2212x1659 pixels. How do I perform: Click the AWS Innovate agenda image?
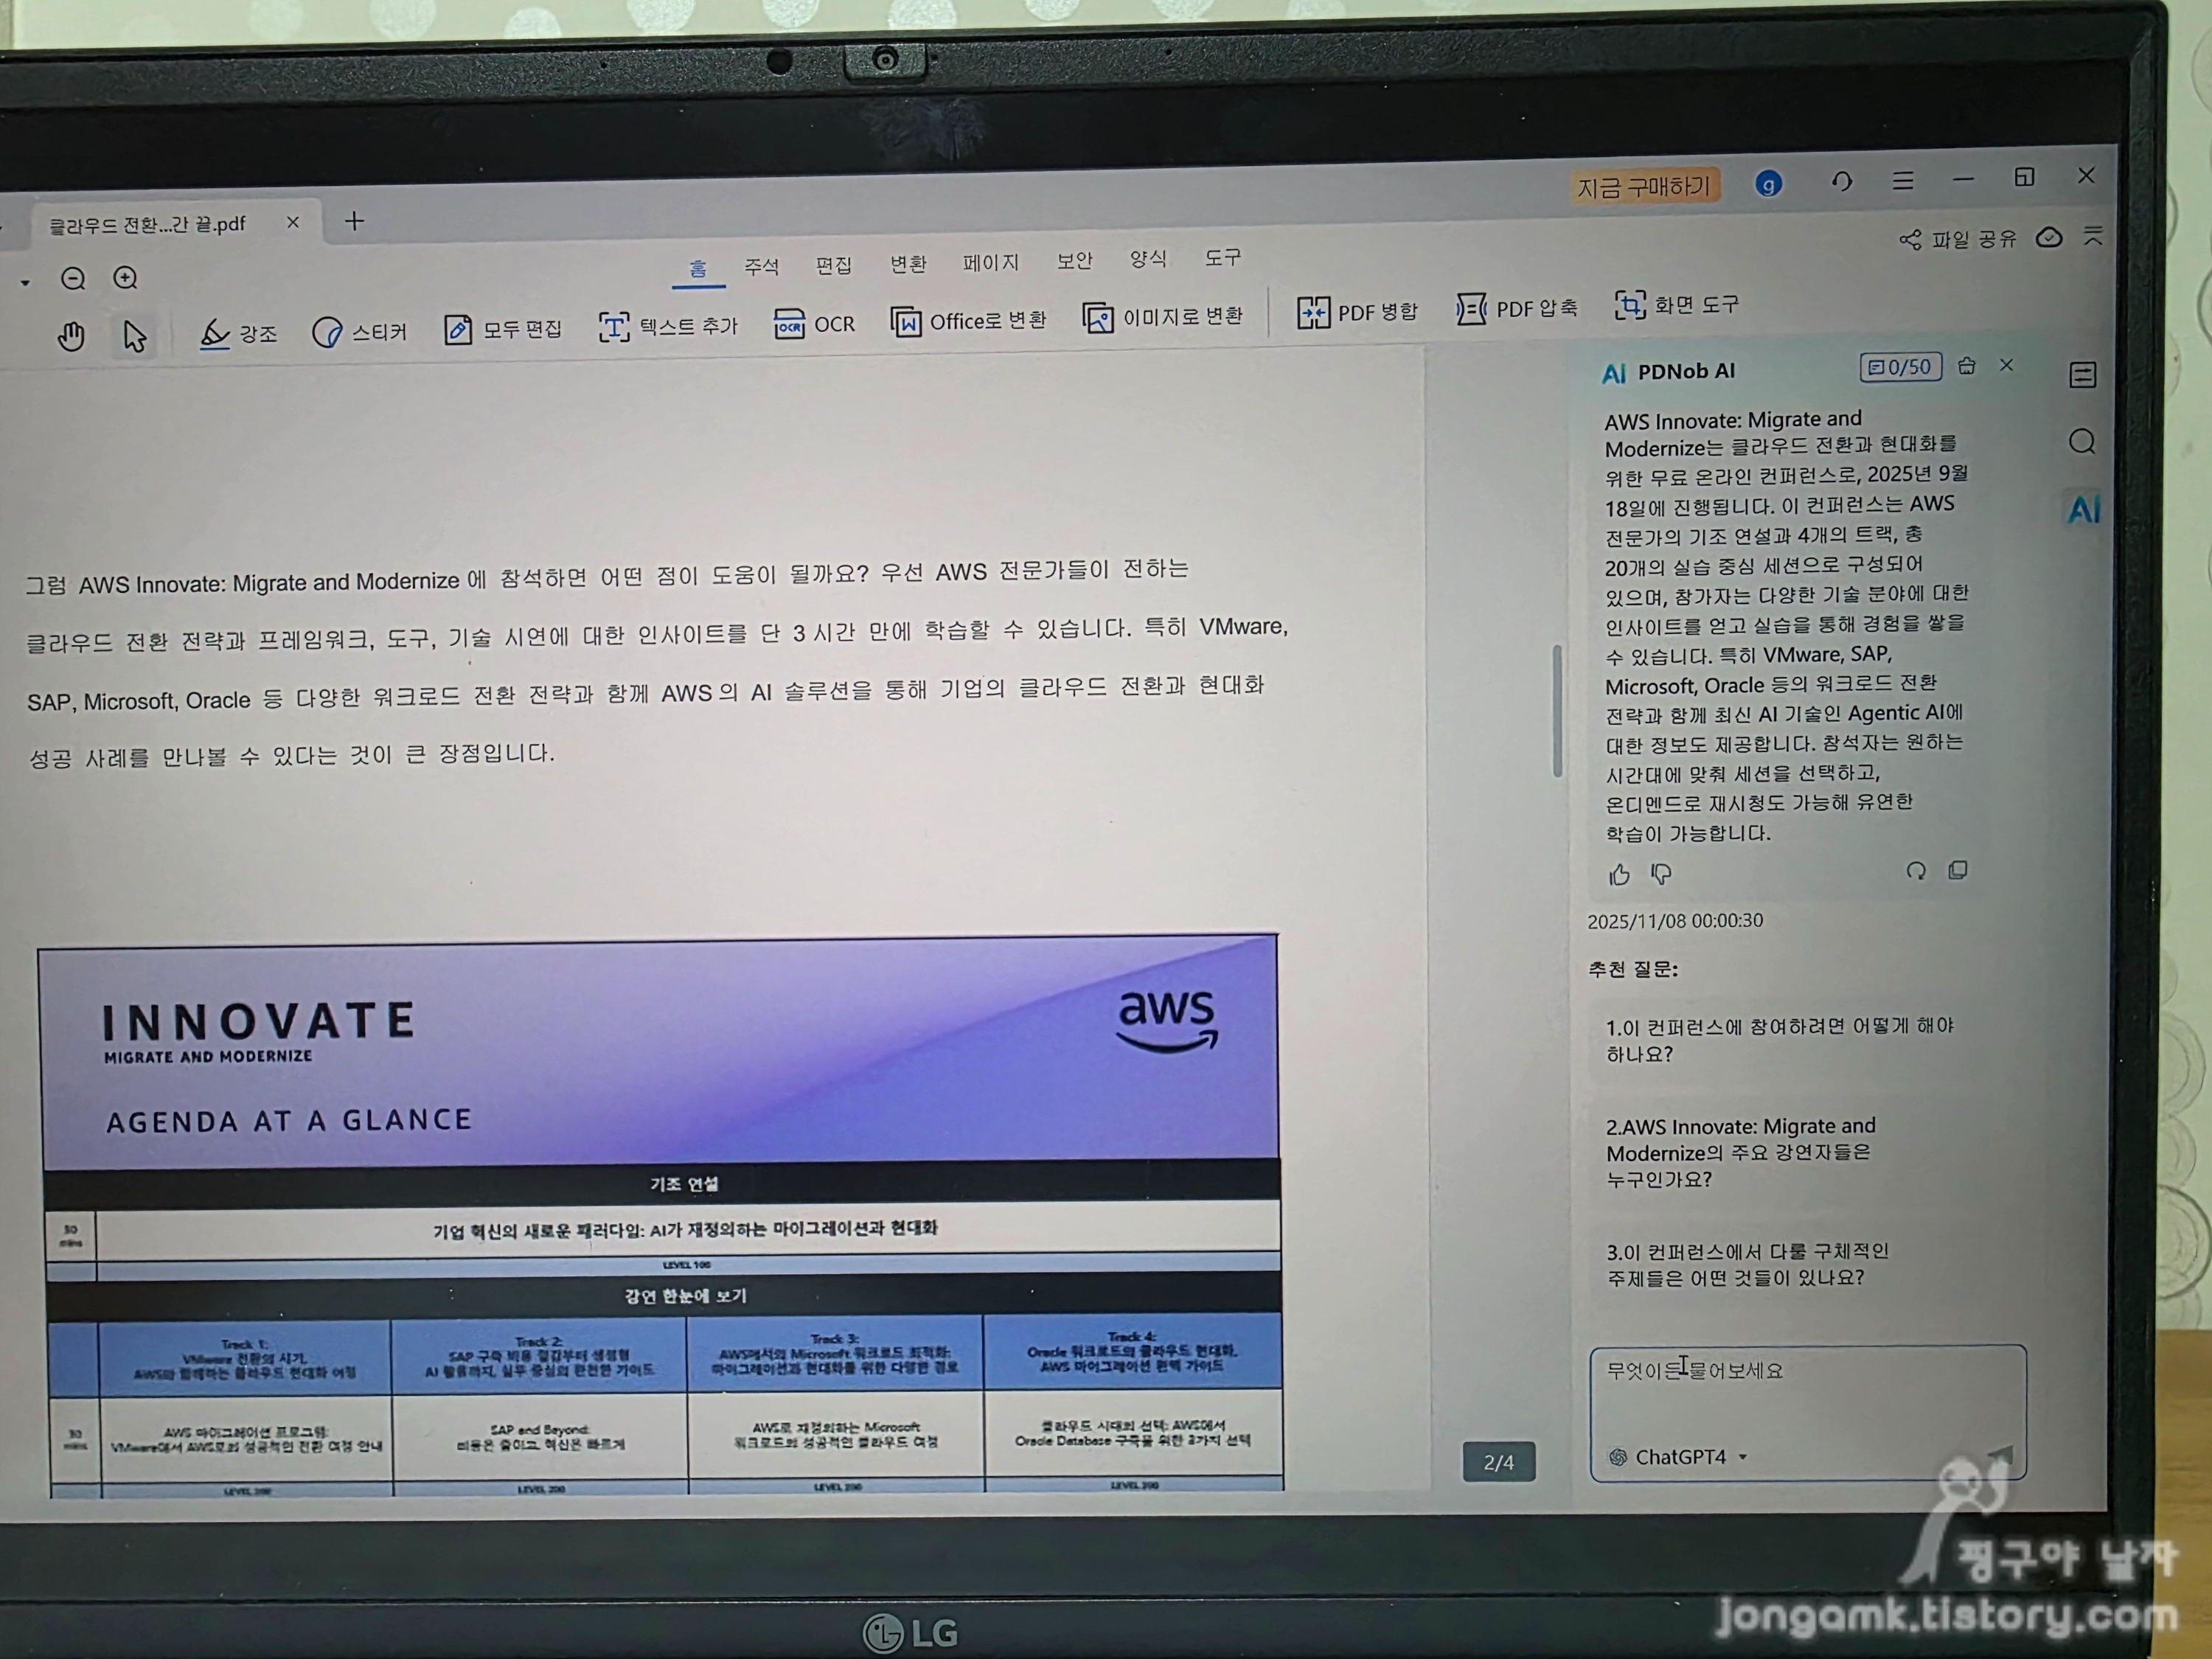coord(661,1215)
